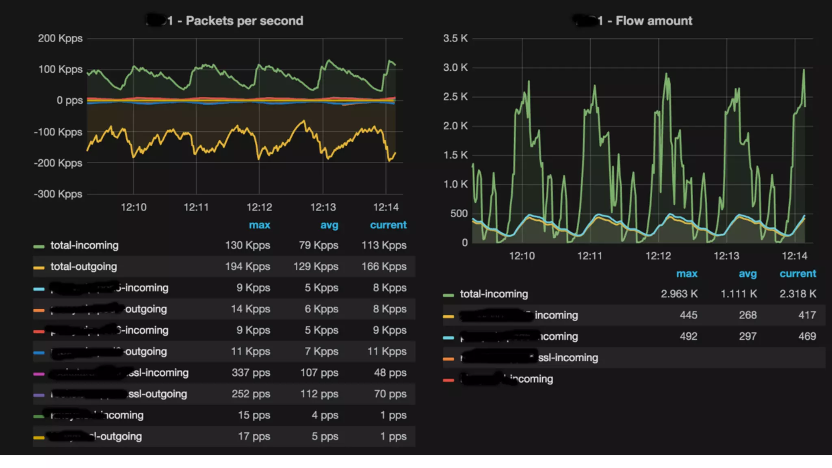Sort Packets legend by max column
This screenshot has width=832, height=468.
pos(259,225)
